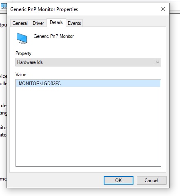
Task: Click the Property combo box chevron arrow
Action: 158,62
